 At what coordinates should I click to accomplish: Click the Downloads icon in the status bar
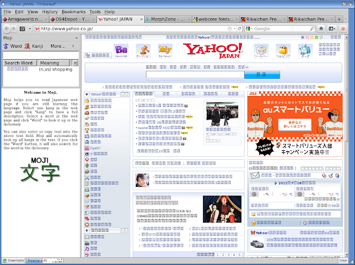[4, 261]
